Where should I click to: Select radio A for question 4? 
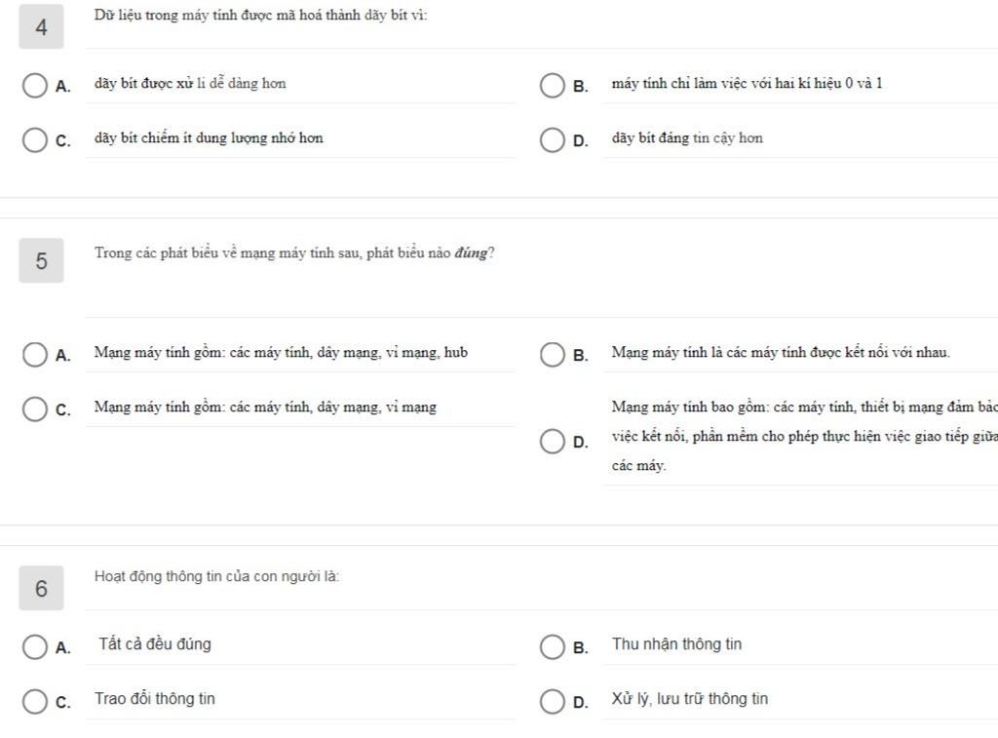pos(35,85)
